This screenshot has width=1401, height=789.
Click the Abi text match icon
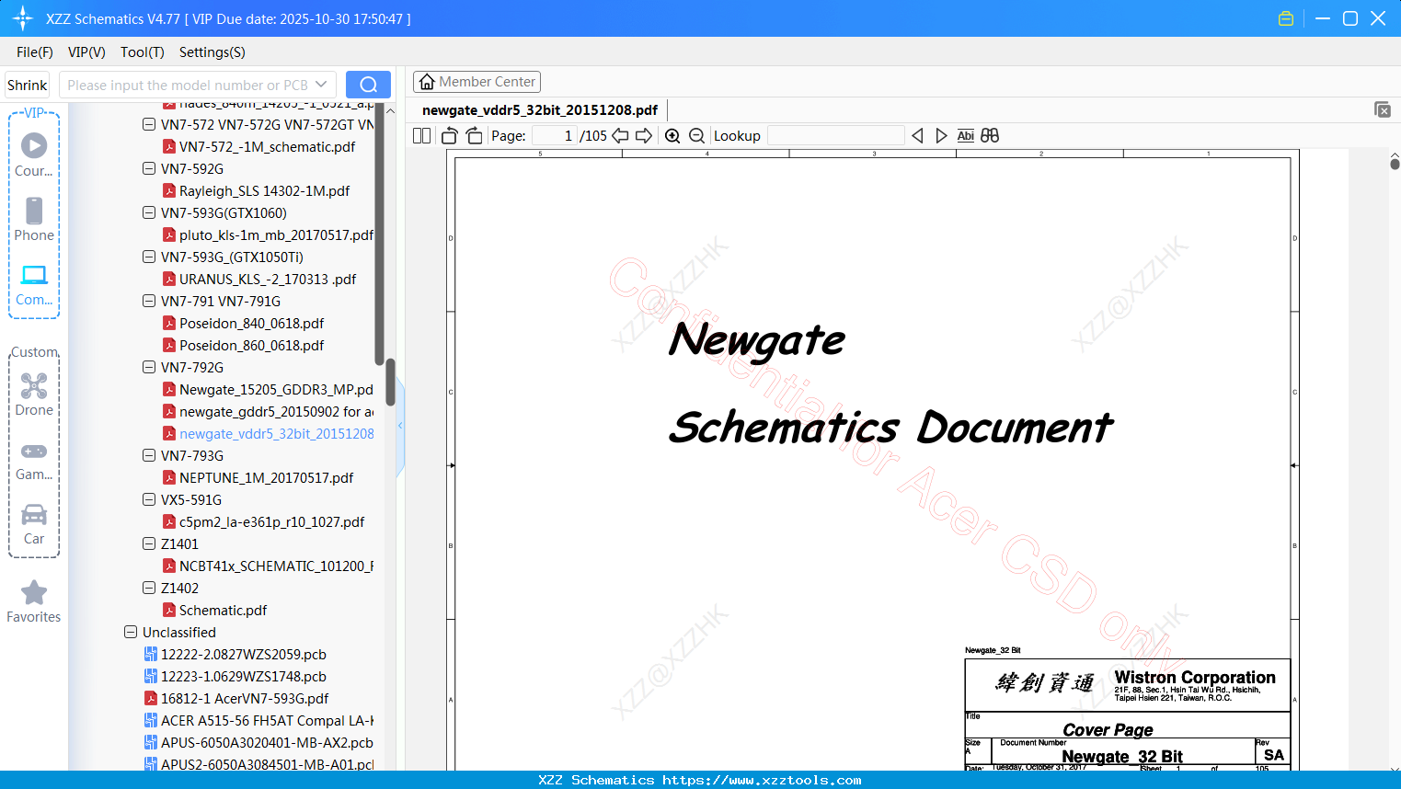965,136
